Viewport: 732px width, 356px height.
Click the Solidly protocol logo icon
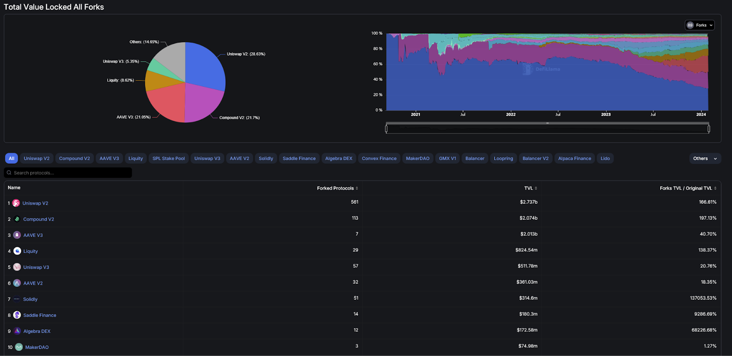17,299
